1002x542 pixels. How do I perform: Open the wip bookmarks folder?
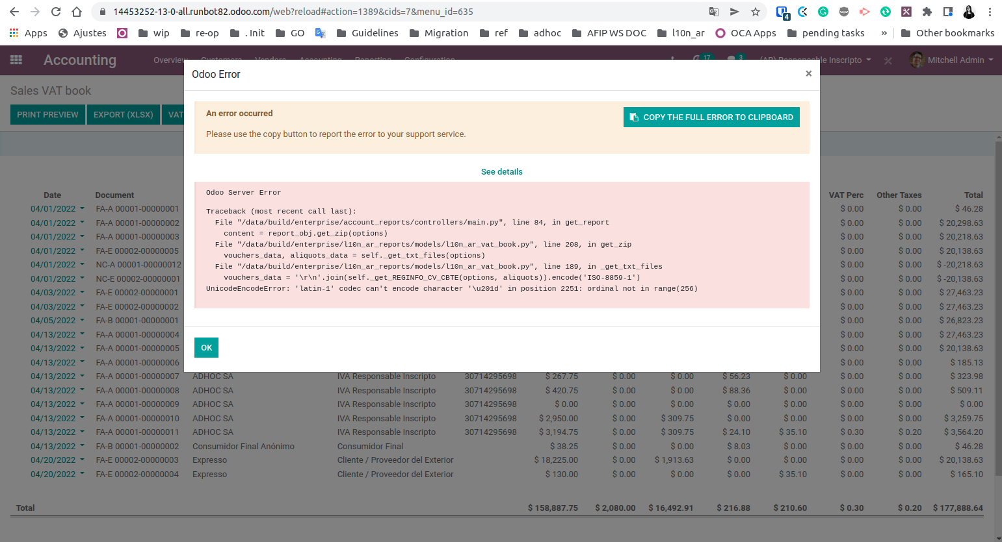tap(153, 33)
